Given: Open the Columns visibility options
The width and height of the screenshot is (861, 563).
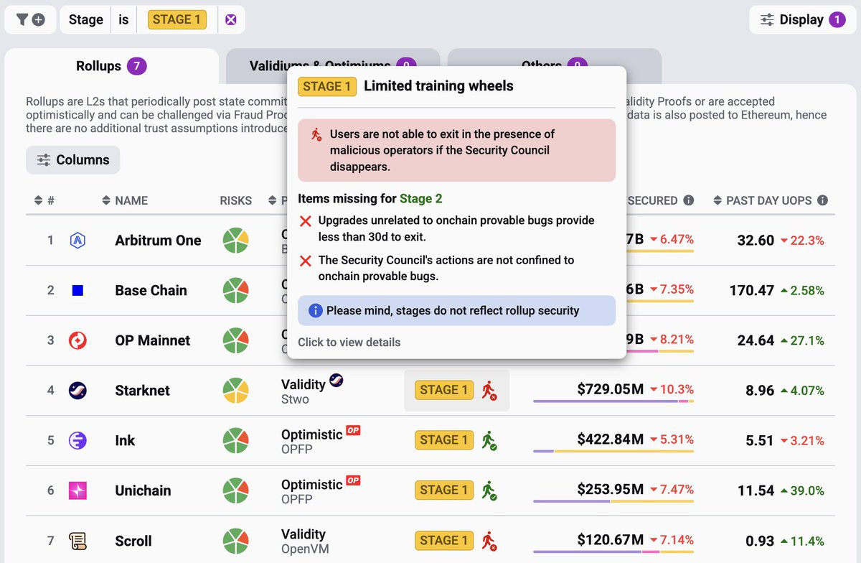Looking at the screenshot, I should pos(72,160).
